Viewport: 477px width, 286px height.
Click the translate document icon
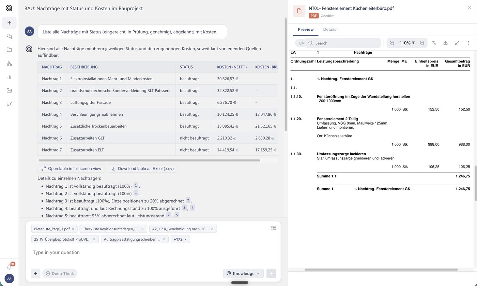coord(434,43)
